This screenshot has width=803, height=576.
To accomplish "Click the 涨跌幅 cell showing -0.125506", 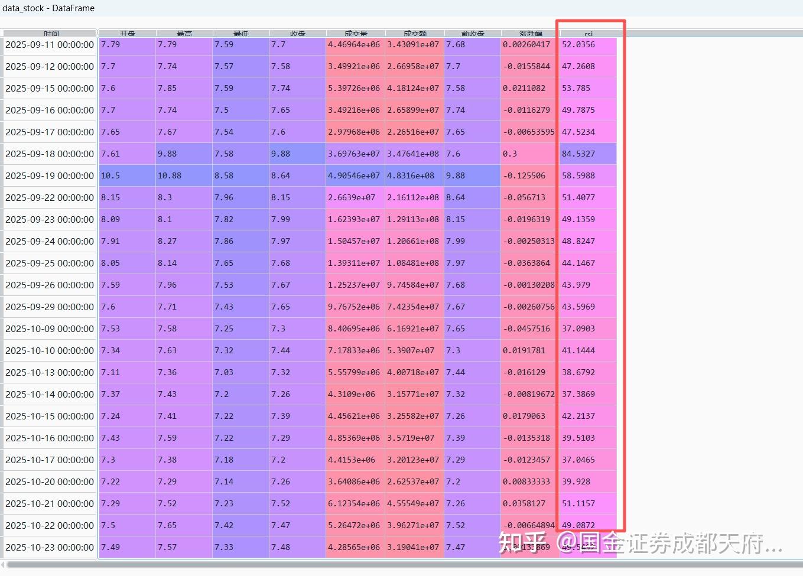I will [529, 176].
